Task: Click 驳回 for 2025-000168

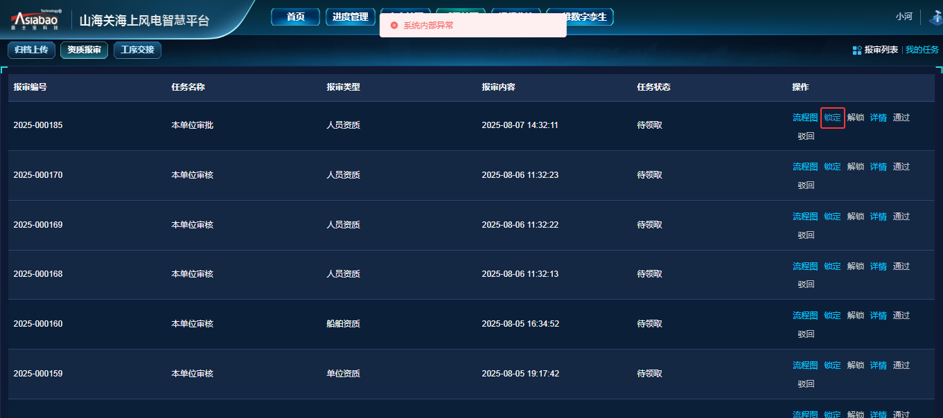Action: point(806,284)
